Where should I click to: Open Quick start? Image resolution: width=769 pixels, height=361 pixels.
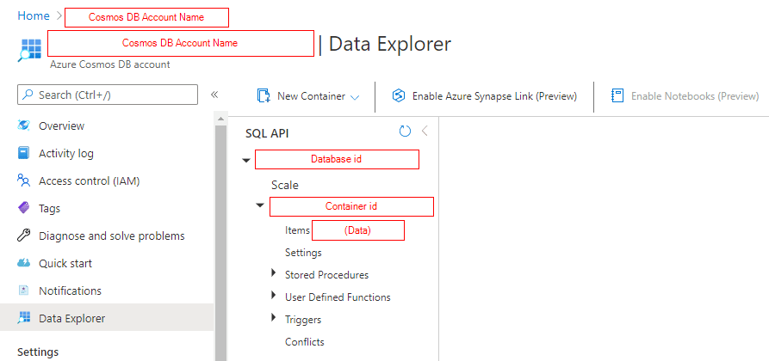pos(65,264)
